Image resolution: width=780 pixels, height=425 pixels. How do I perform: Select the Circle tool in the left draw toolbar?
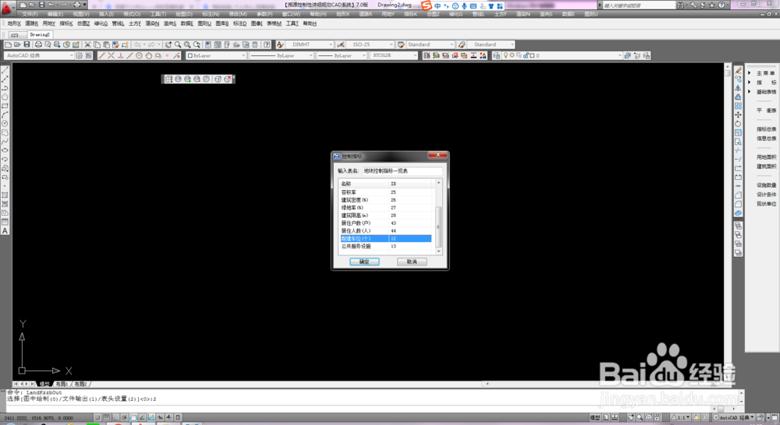5,124
